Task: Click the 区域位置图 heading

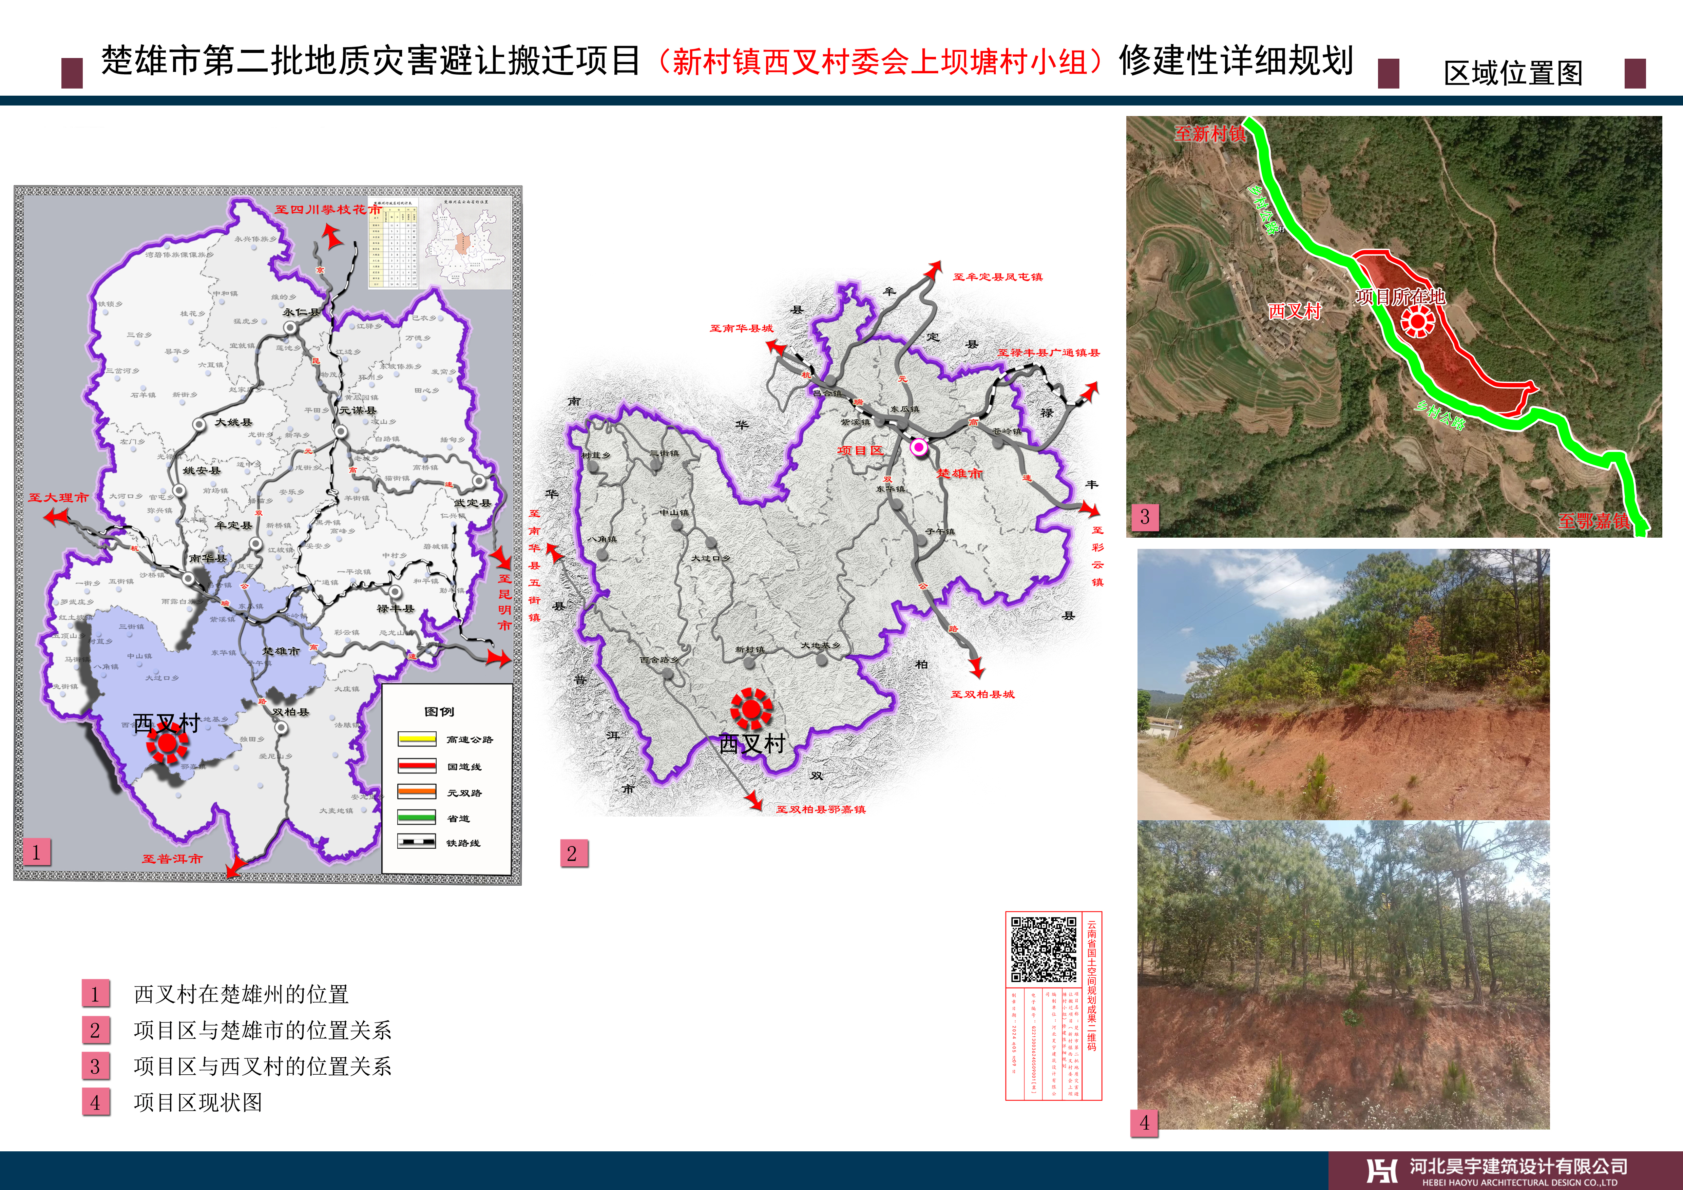Action: [1513, 73]
